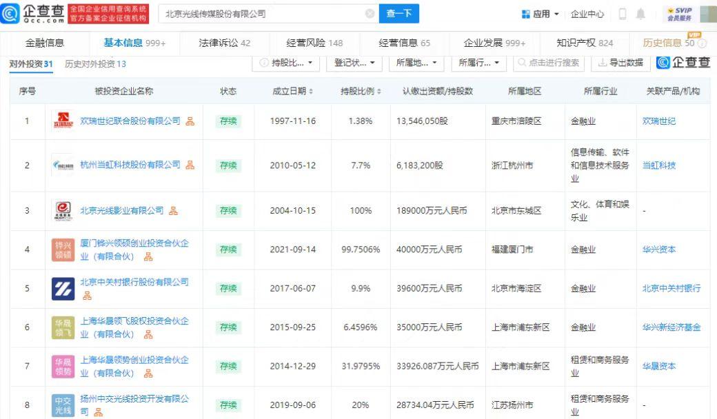Click the 铧兴领硕 logo tile
717x419 pixels.
[x=63, y=249]
